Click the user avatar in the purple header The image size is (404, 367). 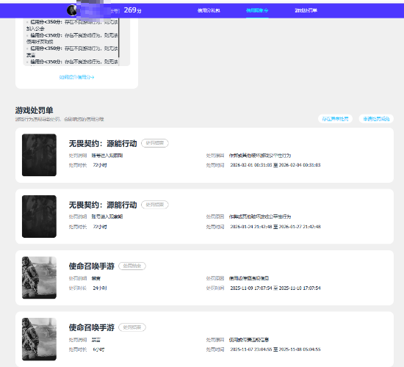coord(72,10)
